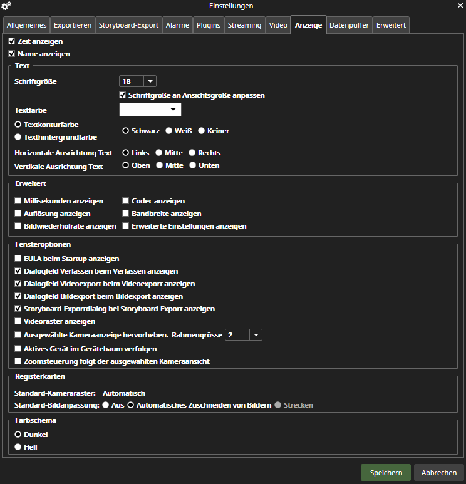Select Texthintergrundfarbe radio button
Viewport: 466px width, 484px height.
point(18,136)
